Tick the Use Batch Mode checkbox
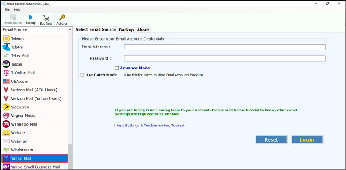This screenshot has width=346, height=170. tap(83, 75)
